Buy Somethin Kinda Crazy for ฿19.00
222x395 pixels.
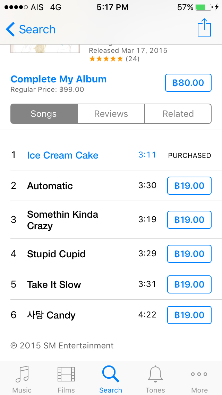pos(189,220)
